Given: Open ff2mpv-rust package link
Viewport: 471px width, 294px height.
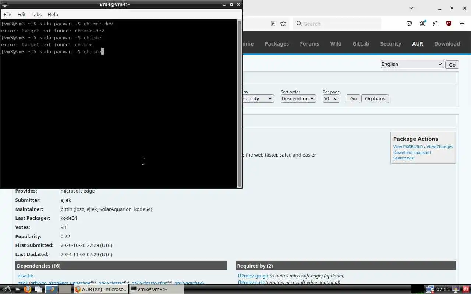Looking at the screenshot, I should [251, 282].
